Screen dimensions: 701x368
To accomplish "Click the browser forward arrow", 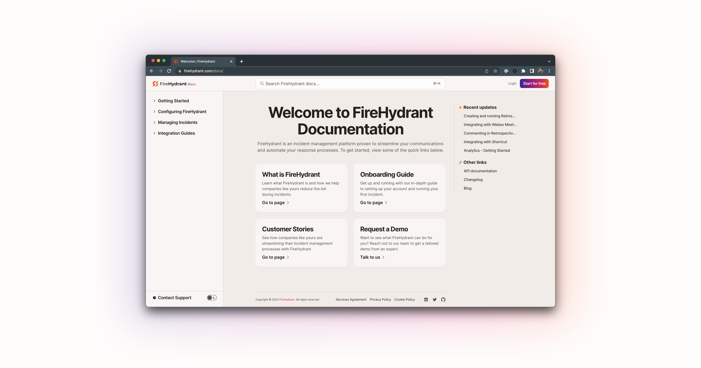I will pyautogui.click(x=161, y=71).
